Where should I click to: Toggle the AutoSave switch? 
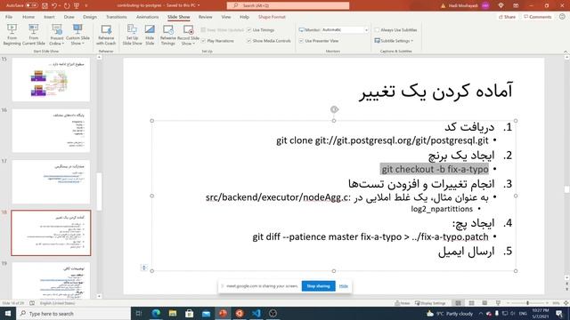click(31, 5)
